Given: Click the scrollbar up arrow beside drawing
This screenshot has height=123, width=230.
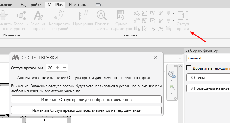Looking at the screenshot, I should 181,66.
